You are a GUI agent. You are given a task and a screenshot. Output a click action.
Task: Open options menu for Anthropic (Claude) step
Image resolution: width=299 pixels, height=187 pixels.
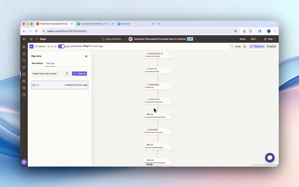pyautogui.click(x=170, y=99)
